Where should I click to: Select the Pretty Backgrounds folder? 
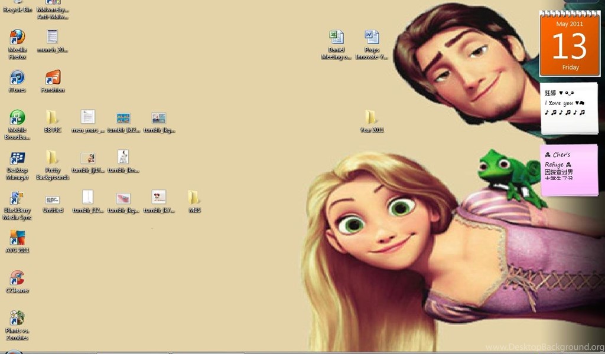pyautogui.click(x=53, y=165)
